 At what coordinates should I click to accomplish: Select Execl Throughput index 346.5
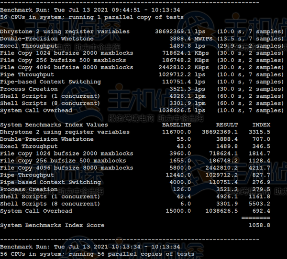(261, 146)
